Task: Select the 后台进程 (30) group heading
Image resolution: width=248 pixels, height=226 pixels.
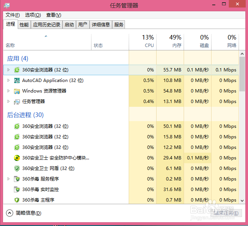Action: click(x=25, y=115)
